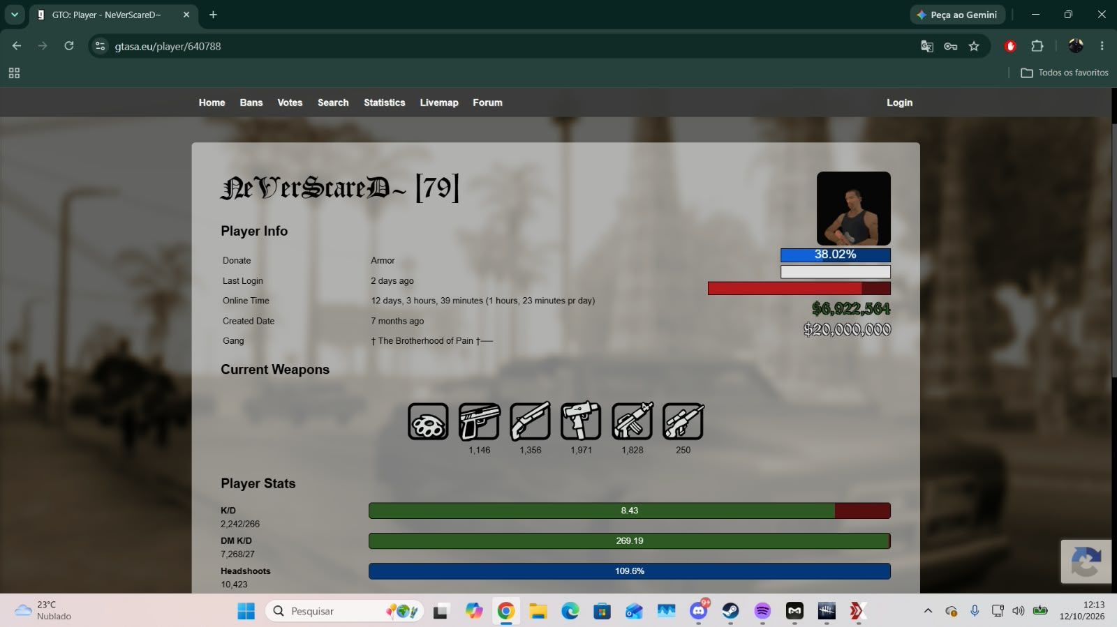Open the Chrome profile avatar

[1076, 46]
